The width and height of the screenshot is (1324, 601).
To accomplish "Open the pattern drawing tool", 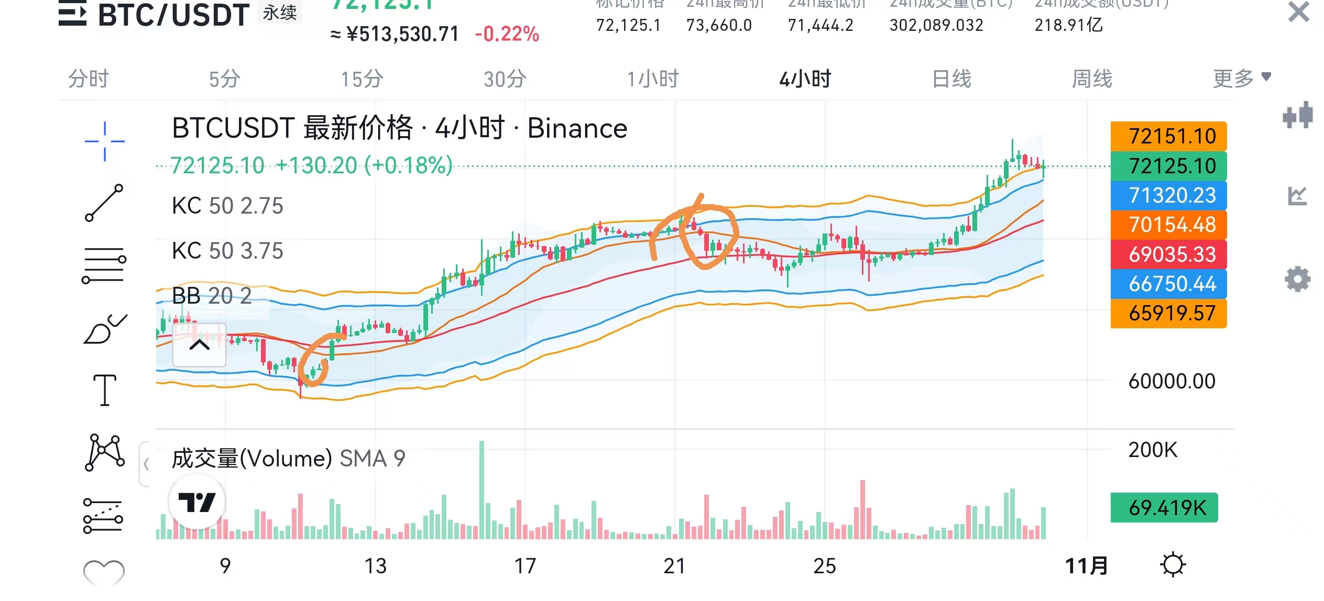I will (x=104, y=452).
